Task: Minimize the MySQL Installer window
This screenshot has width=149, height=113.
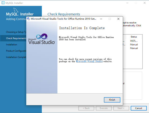Action: [x=127, y=3]
